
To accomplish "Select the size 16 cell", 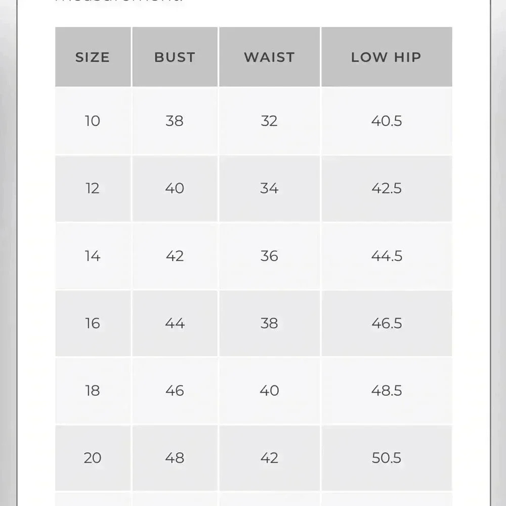I will pos(93,323).
